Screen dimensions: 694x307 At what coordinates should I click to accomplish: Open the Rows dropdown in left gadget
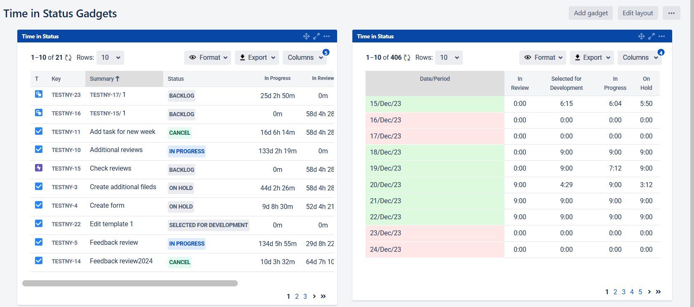110,58
